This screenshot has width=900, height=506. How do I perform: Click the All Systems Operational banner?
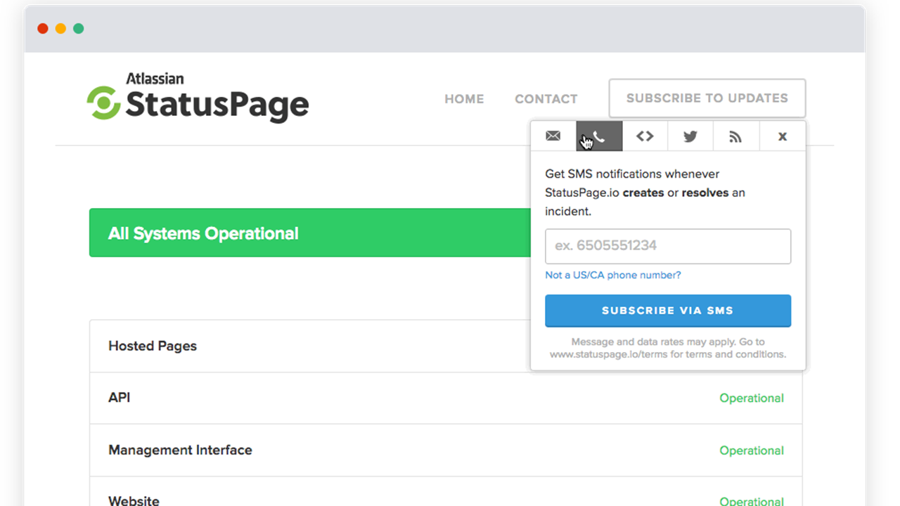pyautogui.click(x=309, y=233)
